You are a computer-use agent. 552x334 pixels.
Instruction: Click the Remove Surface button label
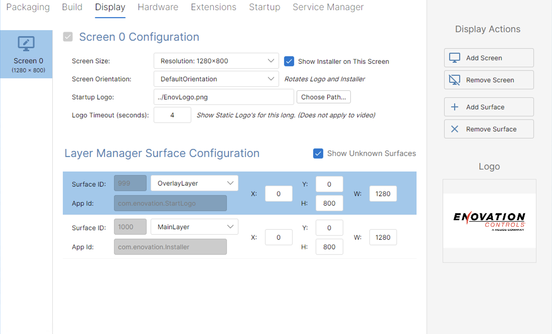pos(491,129)
